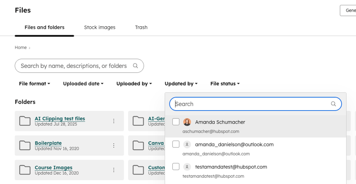Image resolution: width=356 pixels, height=184 pixels.
Task: Open the File status filter dropdown
Action: point(225,84)
